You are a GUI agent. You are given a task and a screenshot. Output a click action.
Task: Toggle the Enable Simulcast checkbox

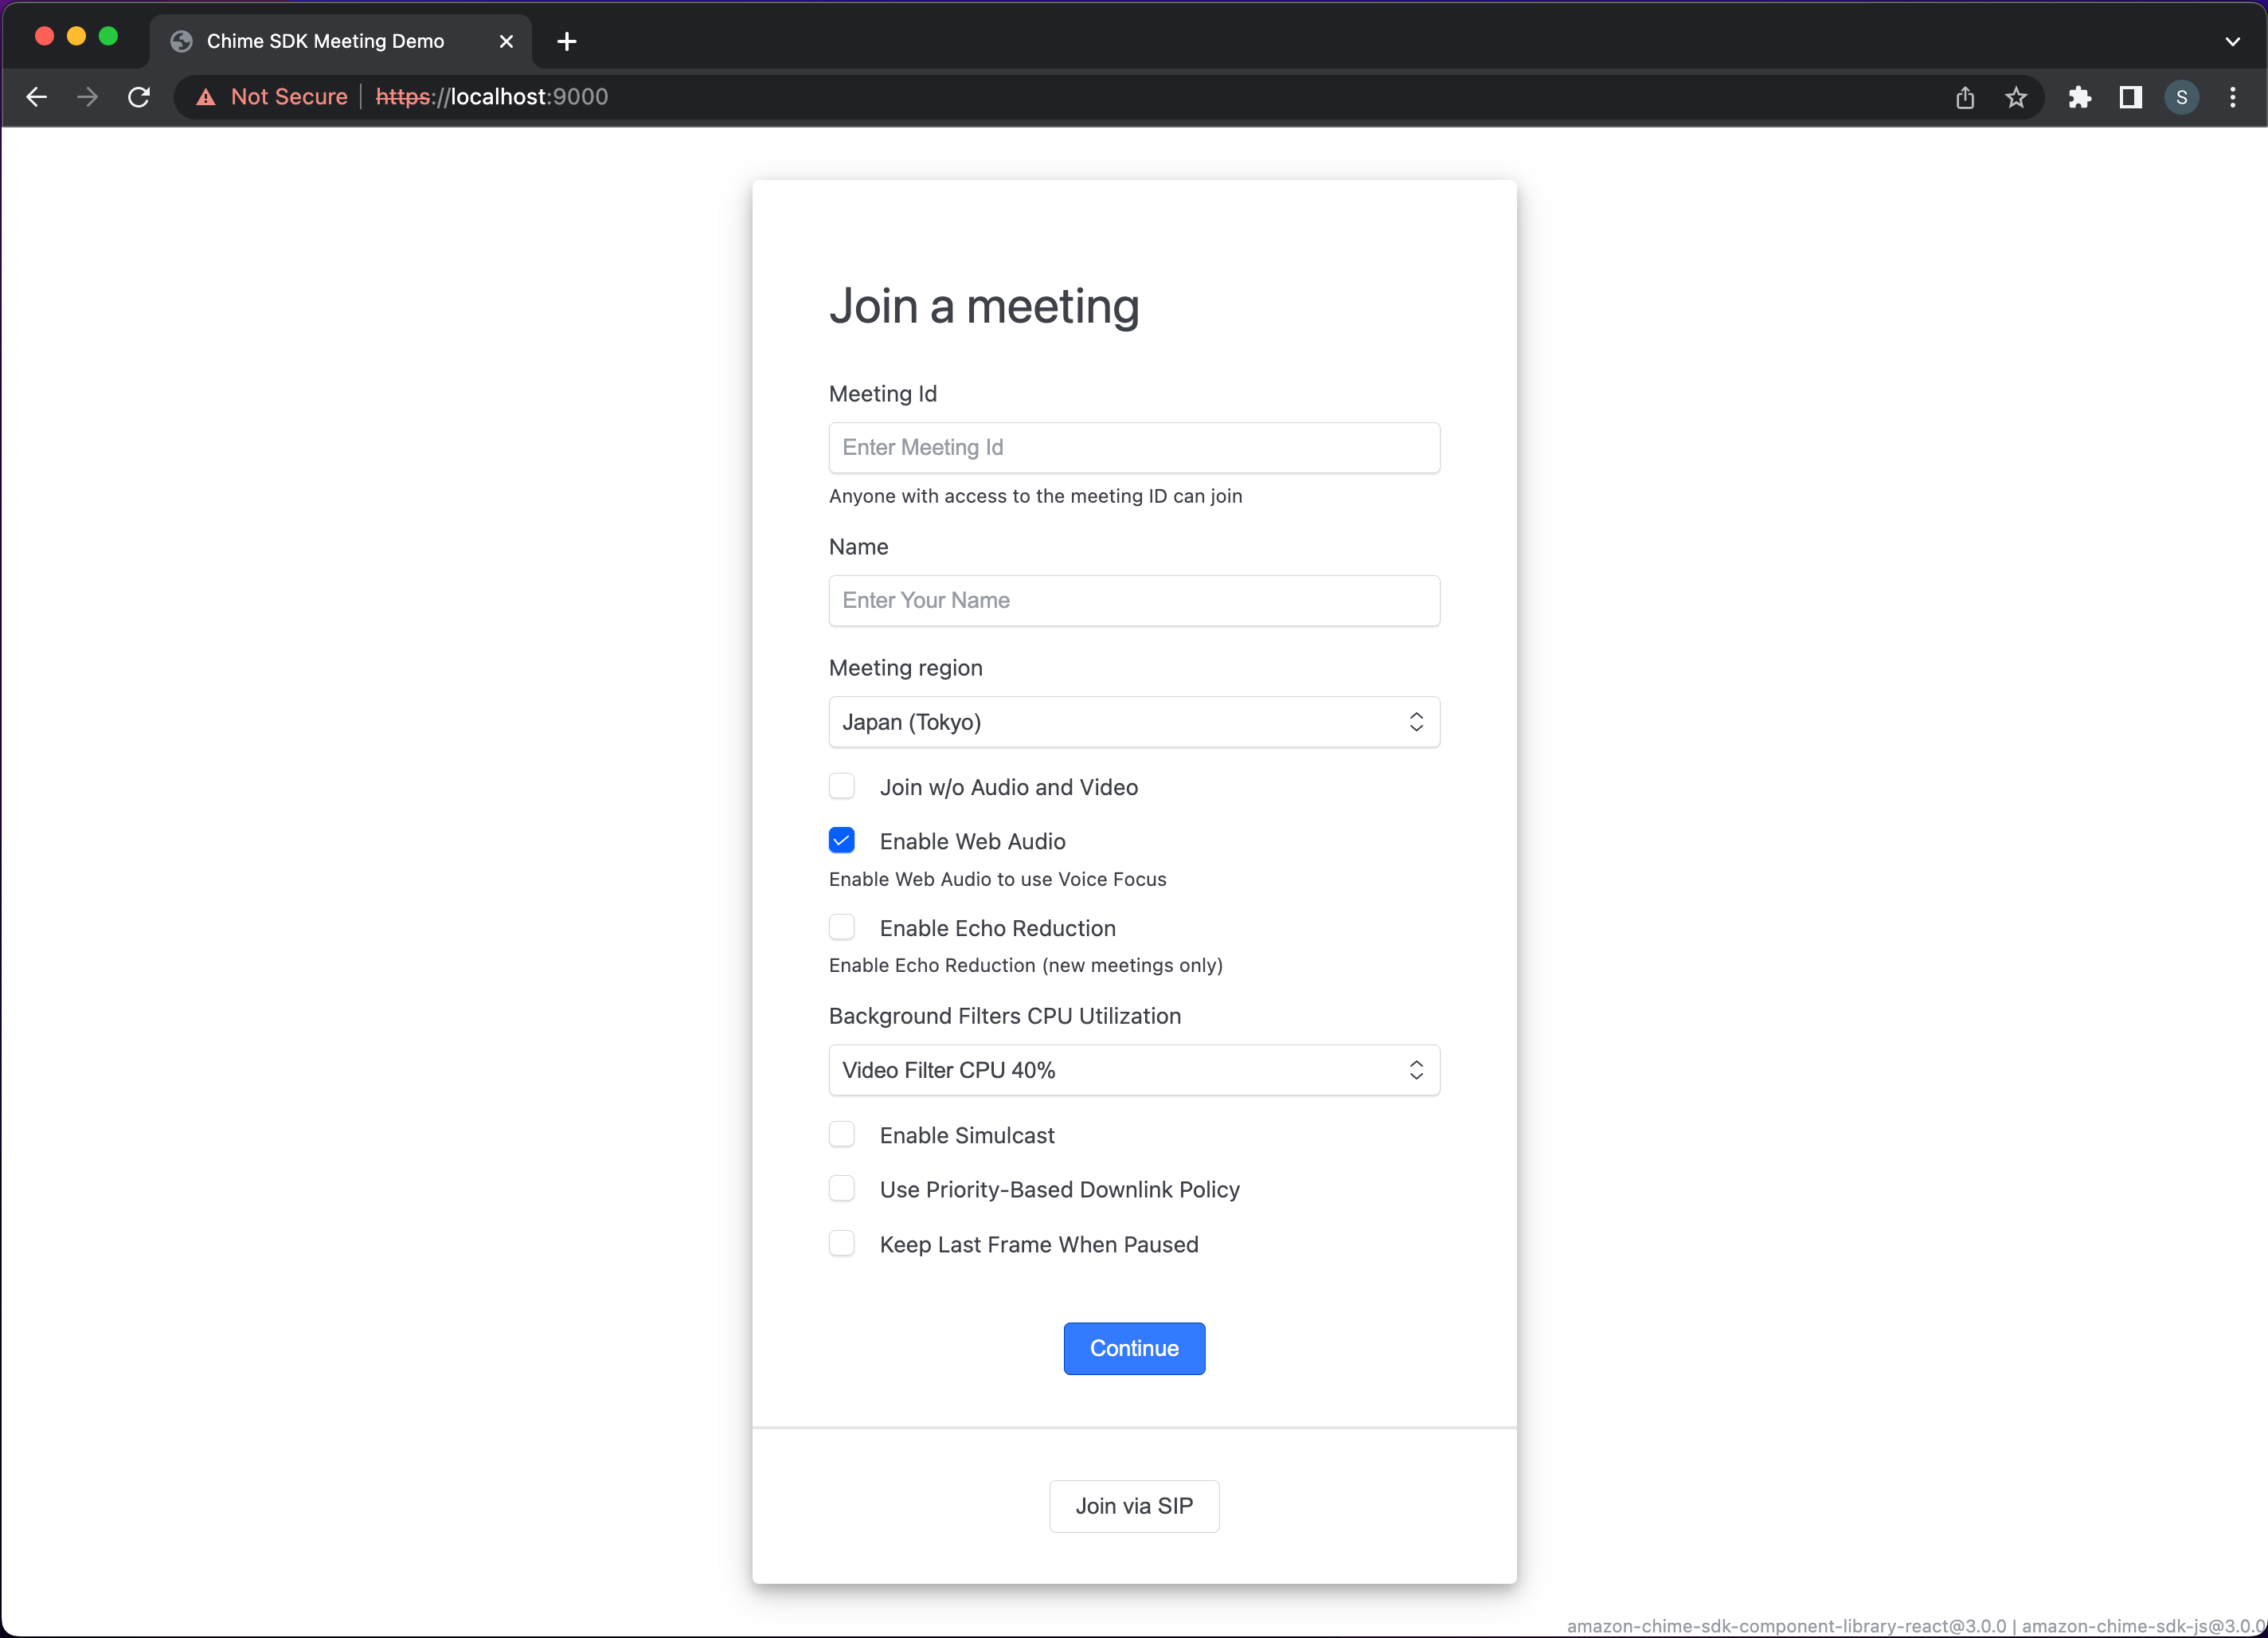coord(842,1134)
